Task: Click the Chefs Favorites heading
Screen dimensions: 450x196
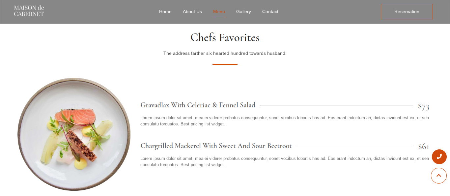Action: pos(225,37)
